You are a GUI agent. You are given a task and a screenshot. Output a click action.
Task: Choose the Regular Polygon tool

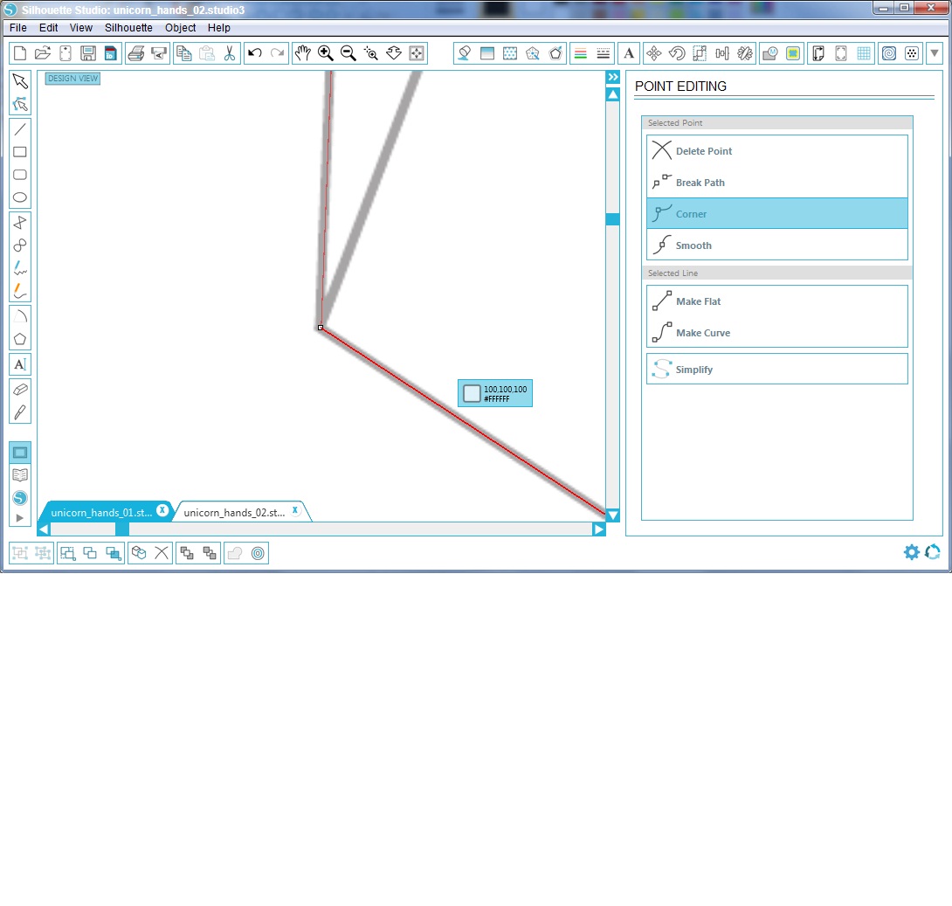[20, 339]
